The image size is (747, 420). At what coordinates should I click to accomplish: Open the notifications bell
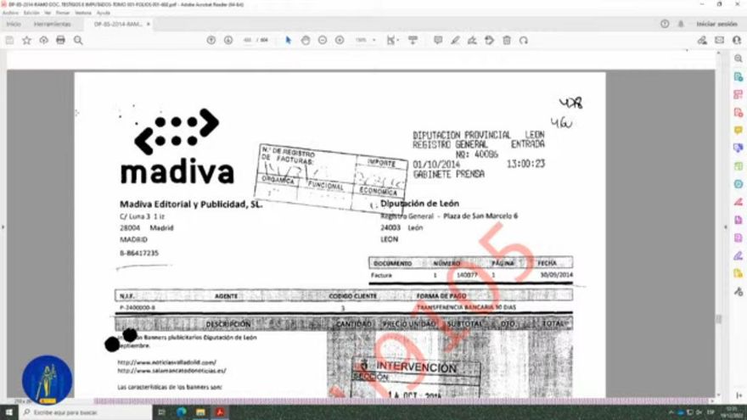click(681, 24)
